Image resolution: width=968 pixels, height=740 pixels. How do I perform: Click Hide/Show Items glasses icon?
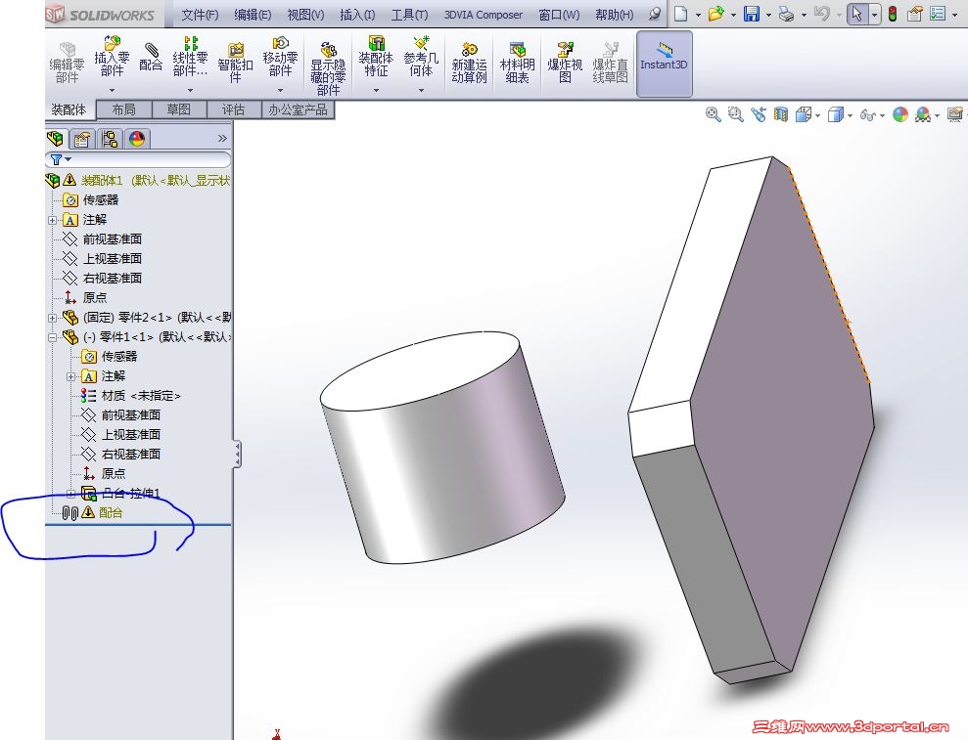867,114
